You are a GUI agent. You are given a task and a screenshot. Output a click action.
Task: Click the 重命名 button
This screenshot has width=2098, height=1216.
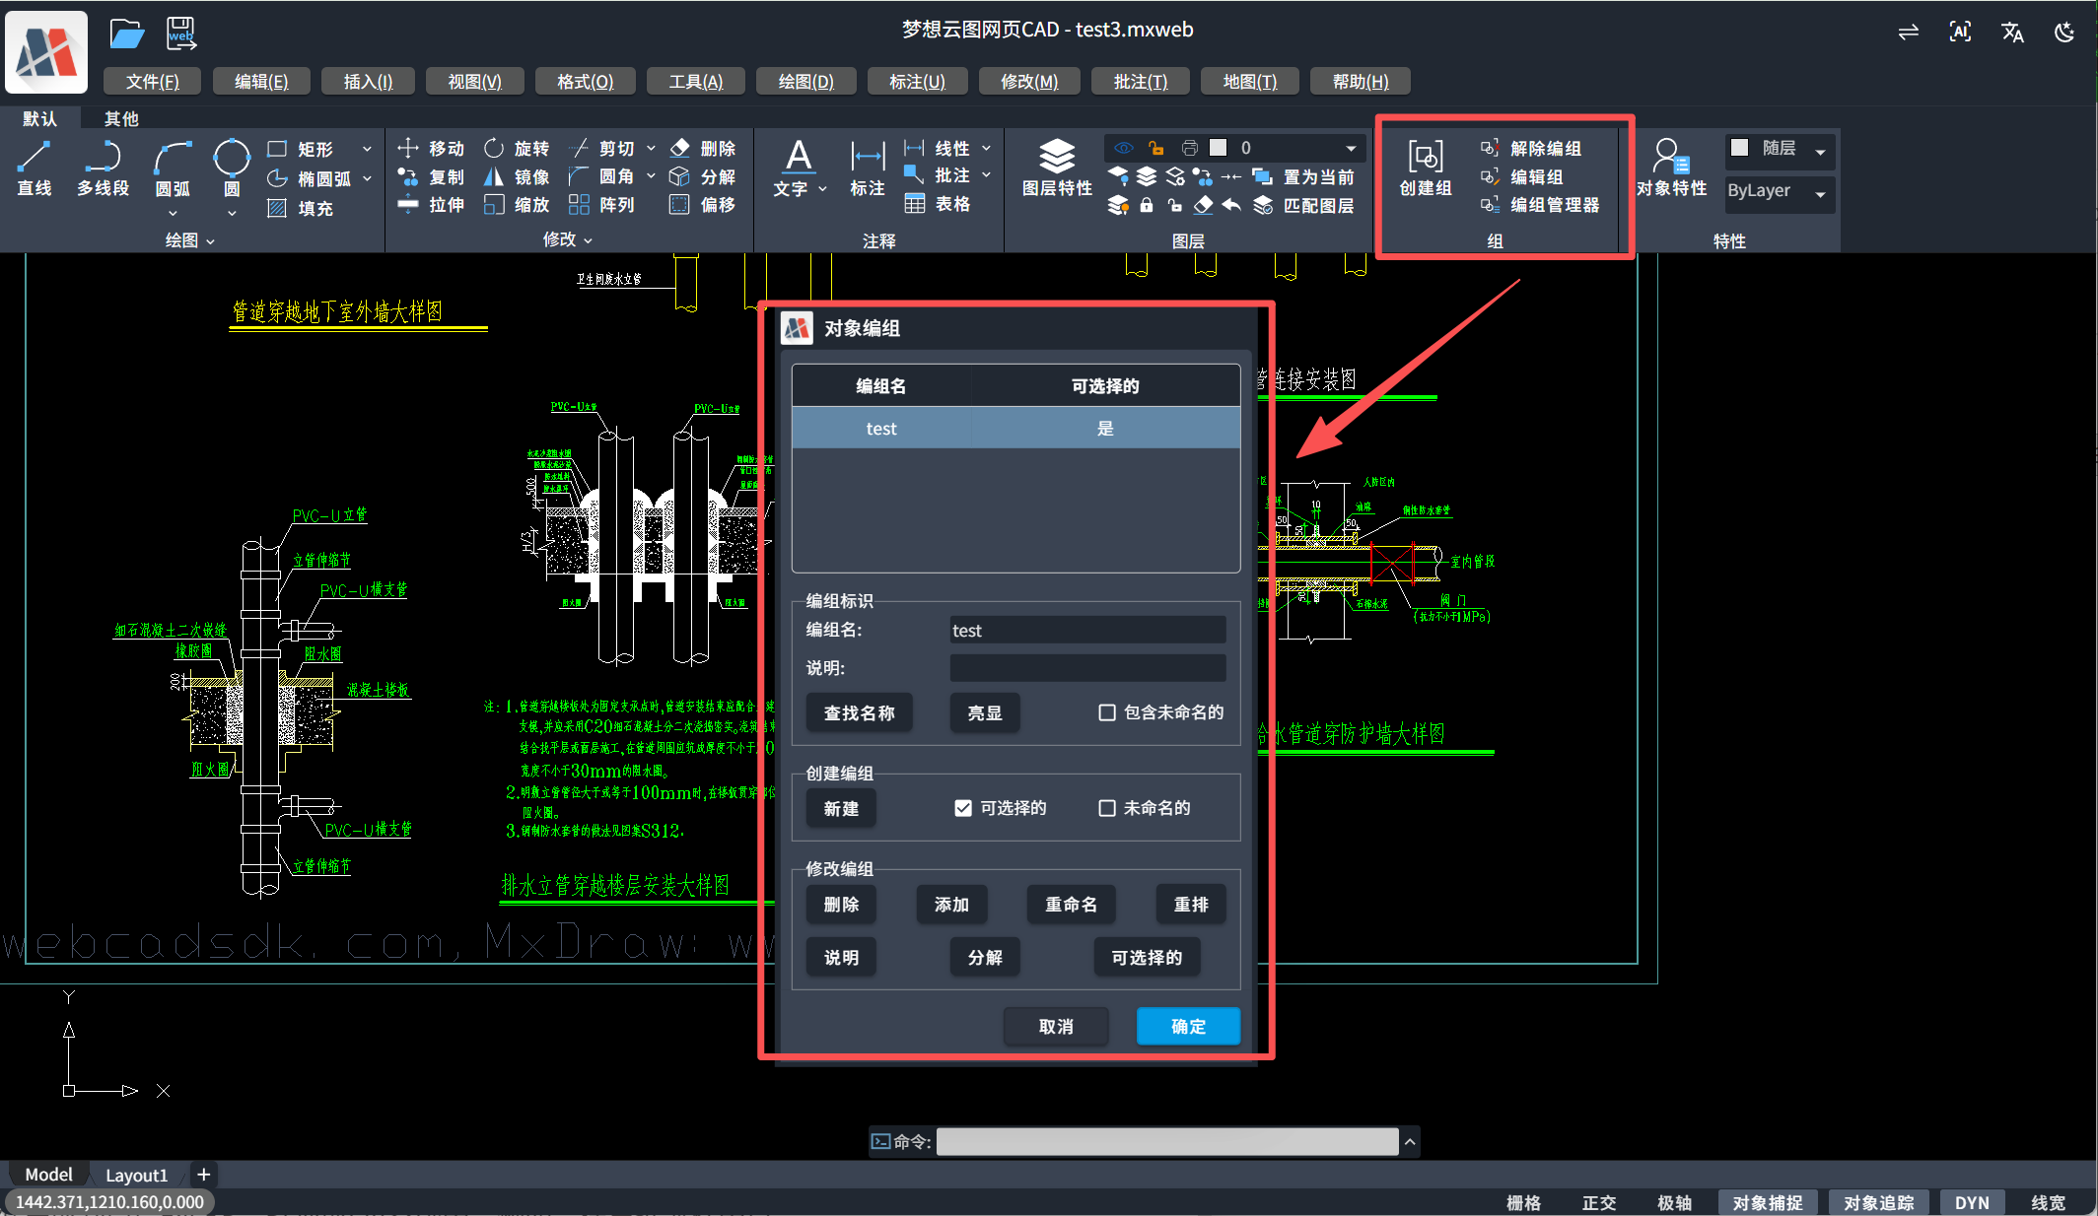pyautogui.click(x=1071, y=904)
